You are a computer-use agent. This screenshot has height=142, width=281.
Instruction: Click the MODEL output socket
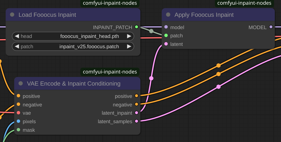click(x=271, y=27)
